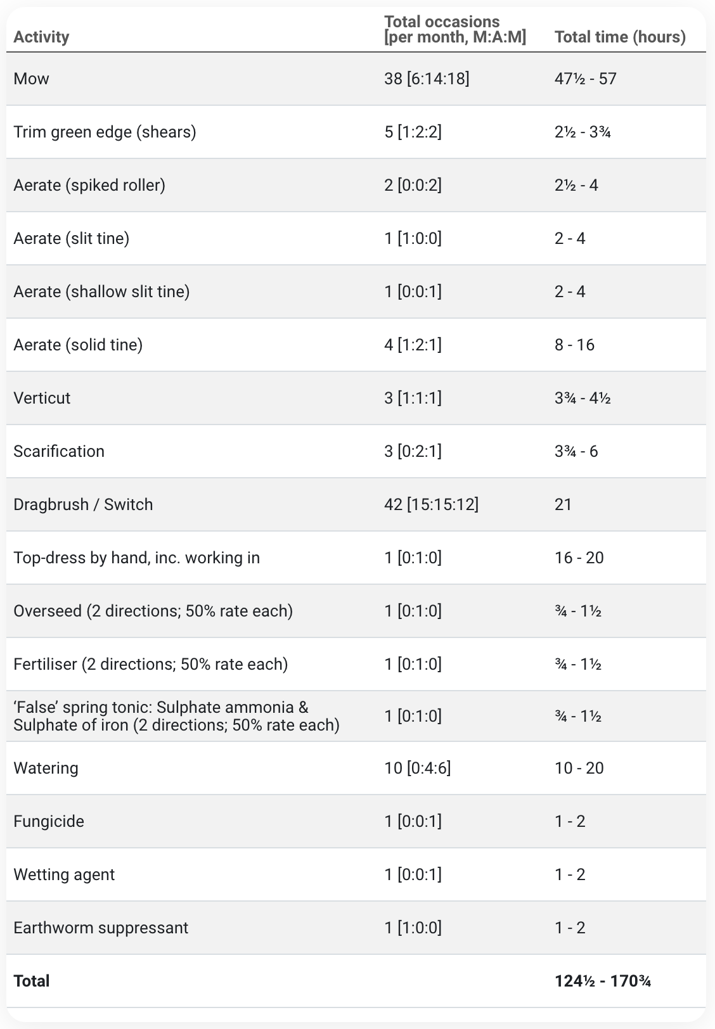Click the Scarification activity cell
715x1029 pixels.
coord(59,451)
